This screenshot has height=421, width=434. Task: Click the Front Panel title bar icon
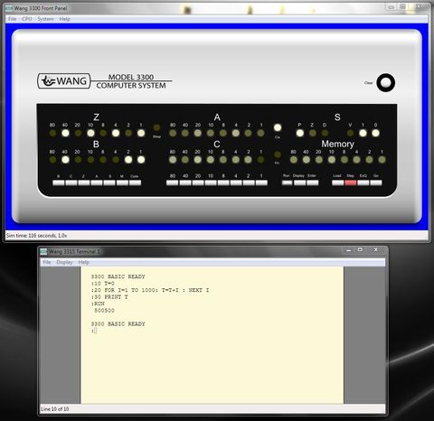(x=9, y=8)
